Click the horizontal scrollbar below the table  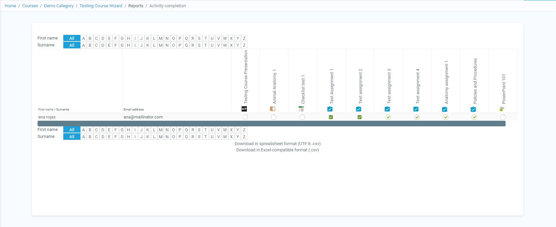[271, 123]
